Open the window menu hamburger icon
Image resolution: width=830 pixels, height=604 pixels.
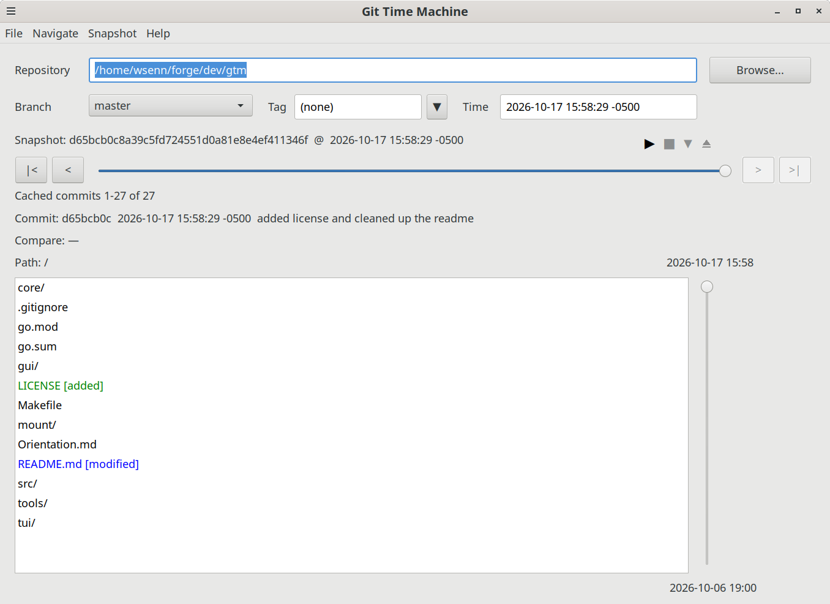click(11, 11)
